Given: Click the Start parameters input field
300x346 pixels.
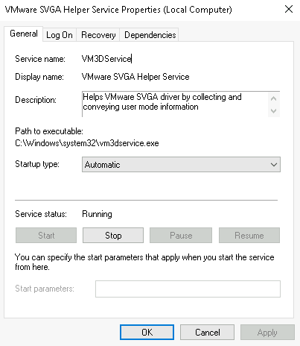Looking at the screenshot, I should pyautogui.click(x=188, y=289).
